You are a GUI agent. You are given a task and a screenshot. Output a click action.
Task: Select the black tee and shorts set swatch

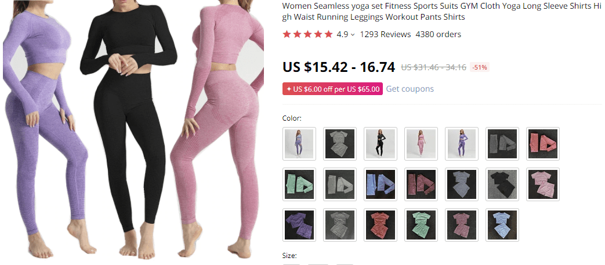[502, 184]
